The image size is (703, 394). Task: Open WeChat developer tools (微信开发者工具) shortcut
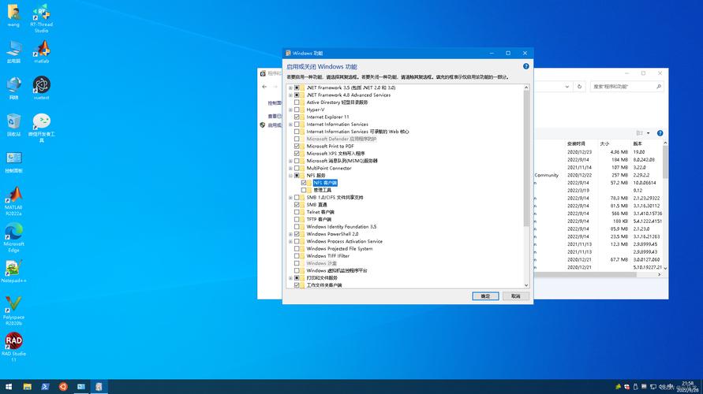click(41, 128)
